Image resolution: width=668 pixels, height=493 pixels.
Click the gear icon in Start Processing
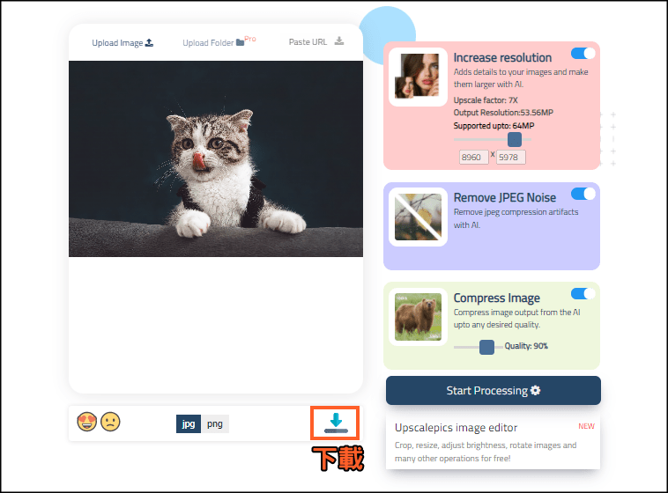pos(536,390)
